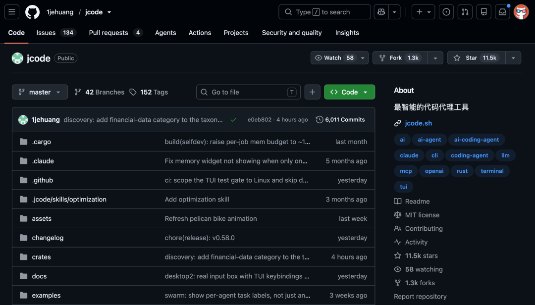Switch to the Code tab
535x305 pixels.
[x=16, y=33]
